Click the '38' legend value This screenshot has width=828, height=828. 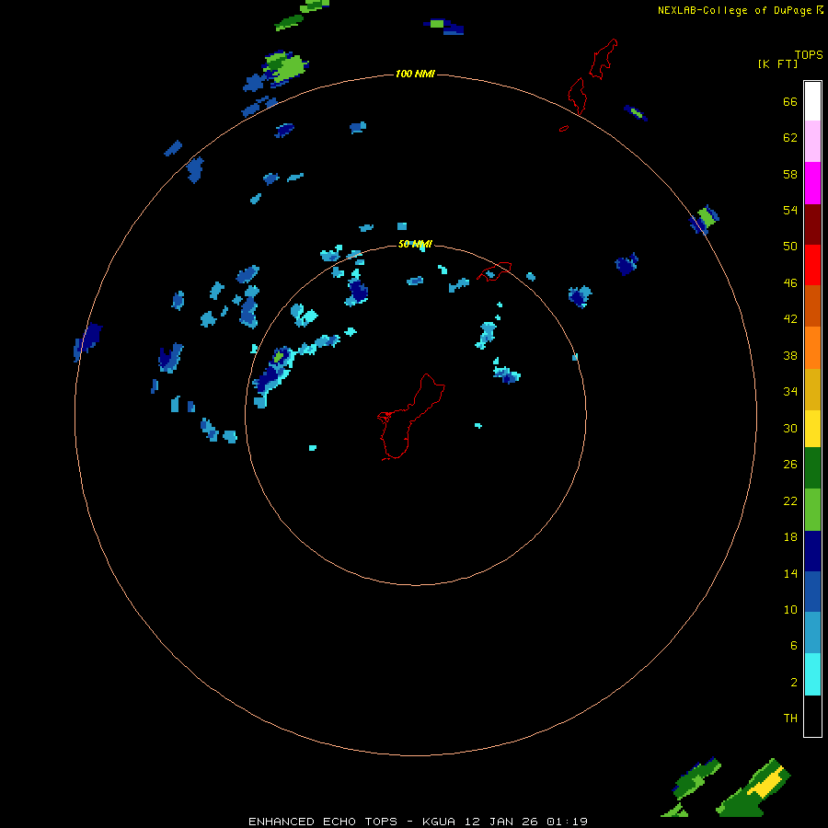pos(790,356)
